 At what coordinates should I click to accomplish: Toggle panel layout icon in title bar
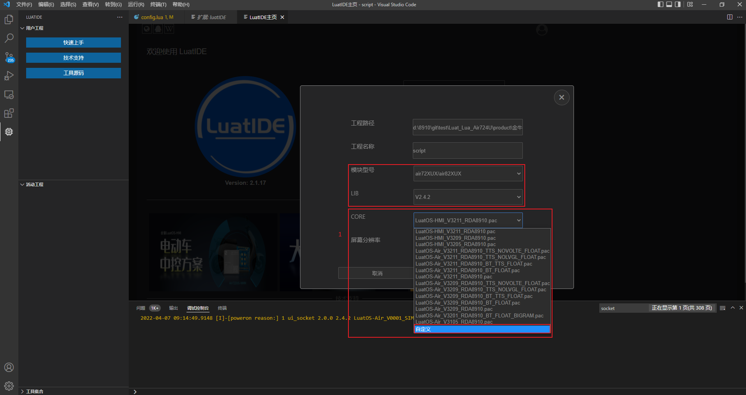click(x=669, y=4)
